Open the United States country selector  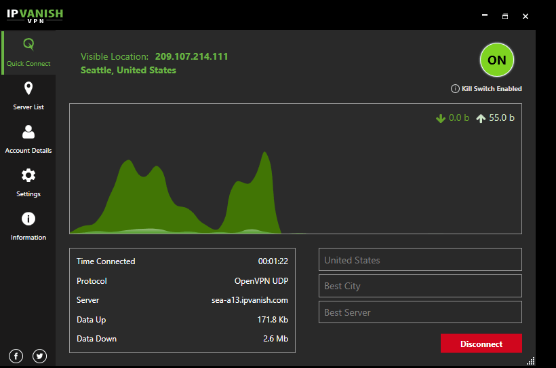[420, 259]
